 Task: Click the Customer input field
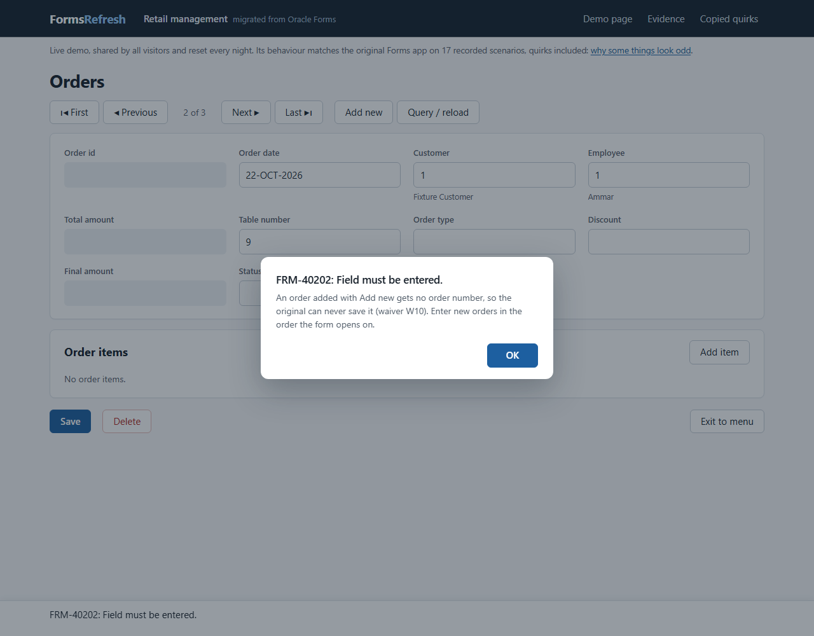[x=494, y=175]
